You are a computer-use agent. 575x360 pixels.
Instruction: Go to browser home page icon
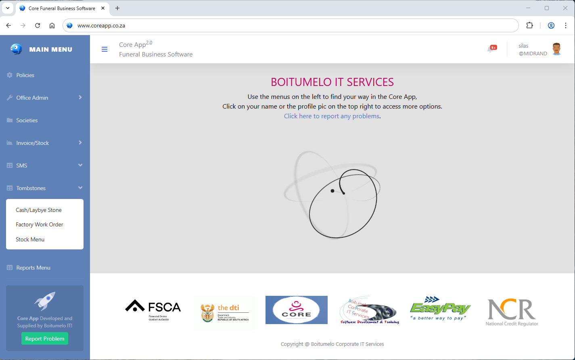(x=52, y=25)
